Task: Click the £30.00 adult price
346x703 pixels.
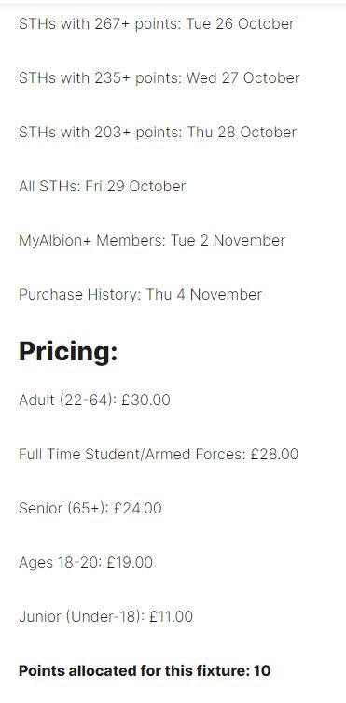Action: tap(145, 400)
